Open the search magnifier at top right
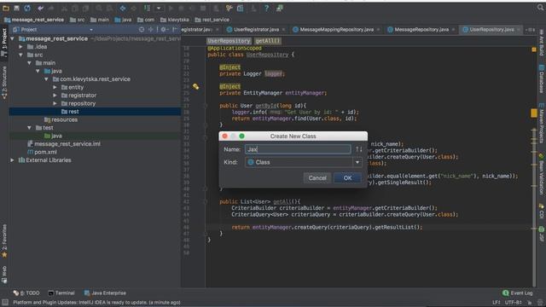The width and height of the screenshot is (546, 307). tap(540, 8)
